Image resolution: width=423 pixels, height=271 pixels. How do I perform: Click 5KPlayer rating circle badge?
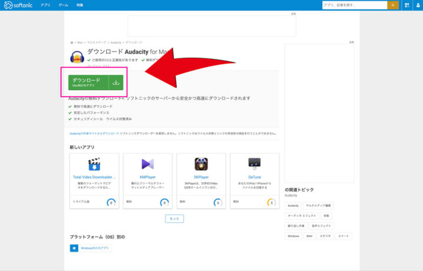tap(218, 203)
